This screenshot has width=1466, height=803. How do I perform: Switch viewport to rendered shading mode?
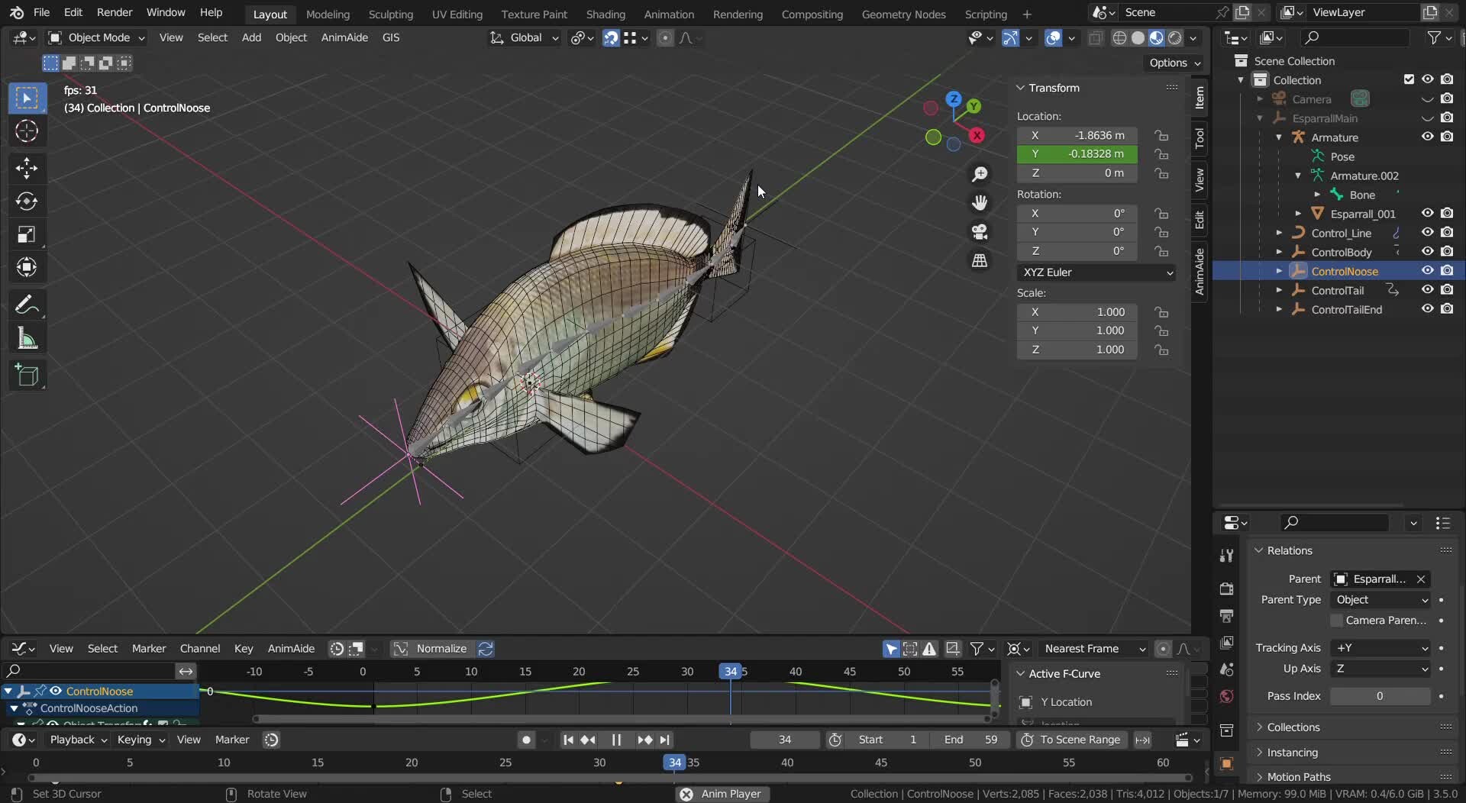(x=1176, y=38)
